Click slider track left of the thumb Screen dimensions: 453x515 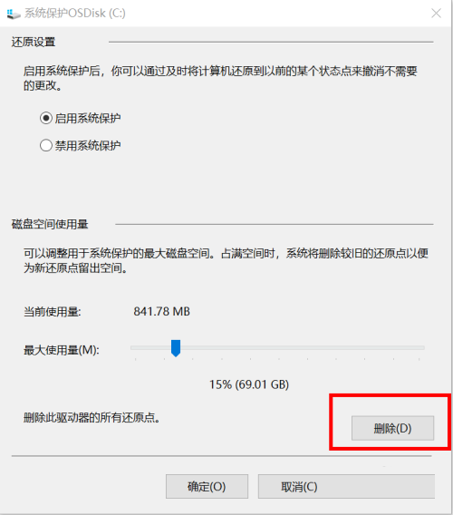(150, 348)
